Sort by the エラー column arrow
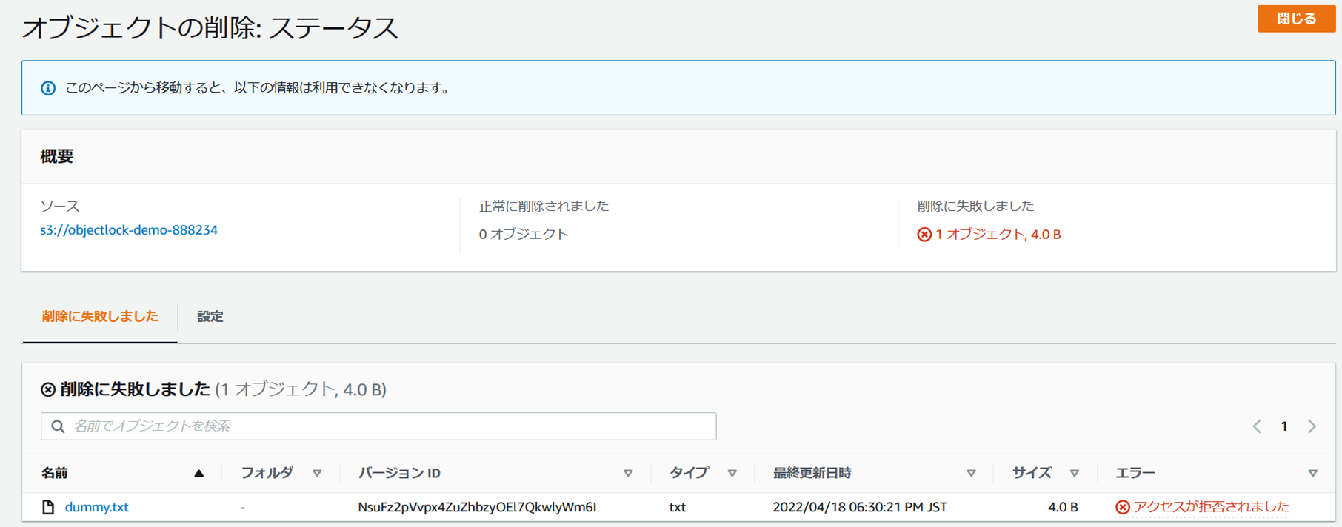Screen dimensions: 1342x527 (x=1312, y=474)
